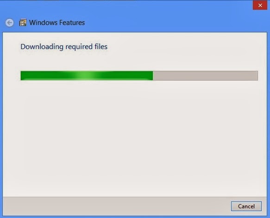Click the Windows Features window icon
The height and width of the screenshot is (218, 270).
[23, 22]
